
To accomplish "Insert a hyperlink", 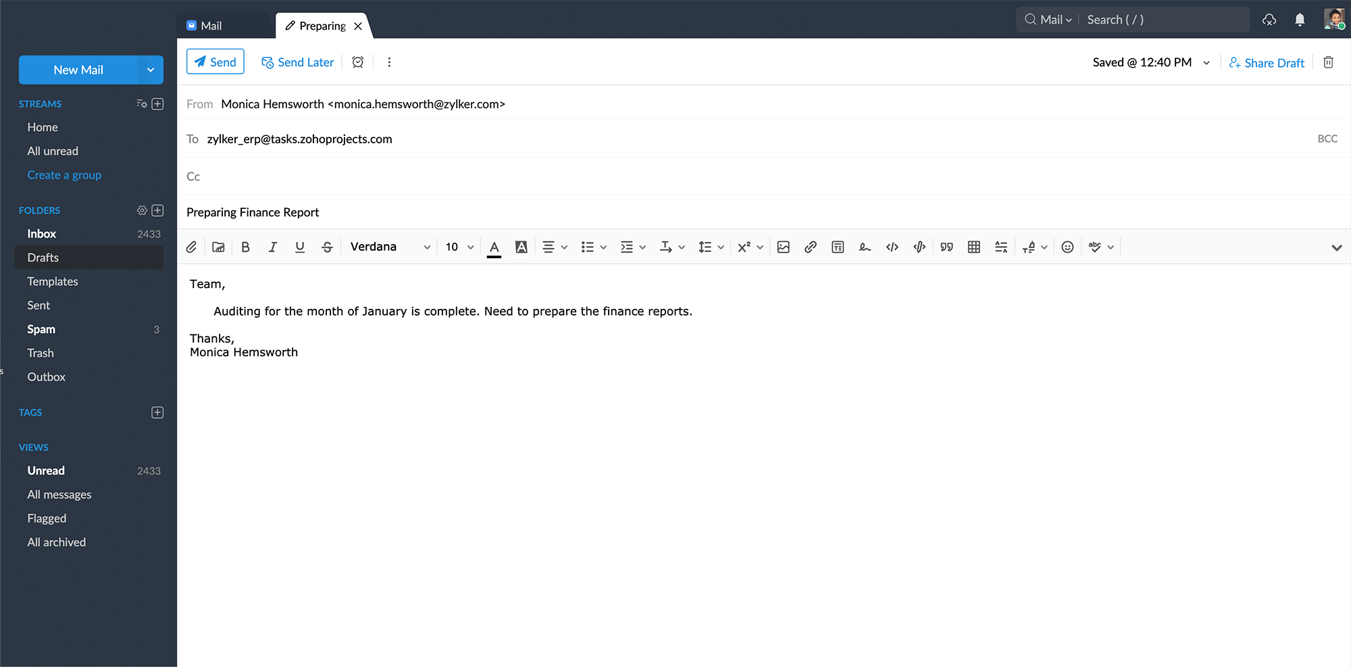I will click(x=811, y=247).
